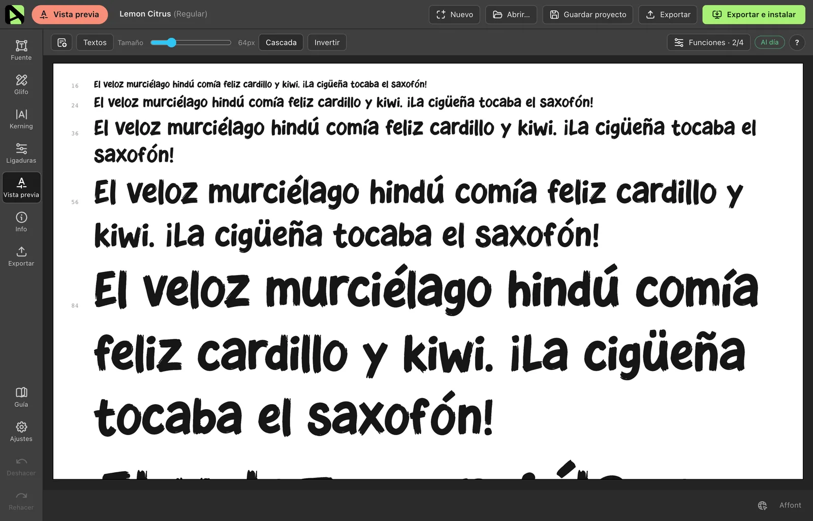Click the top bar Exportar button
The image size is (813, 521).
tap(668, 14)
